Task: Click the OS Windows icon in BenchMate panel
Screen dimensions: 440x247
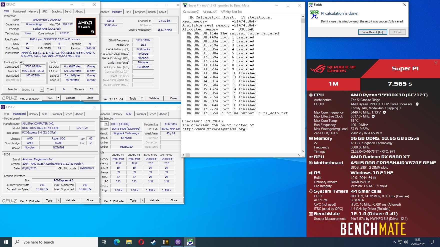Action: pos(311,173)
